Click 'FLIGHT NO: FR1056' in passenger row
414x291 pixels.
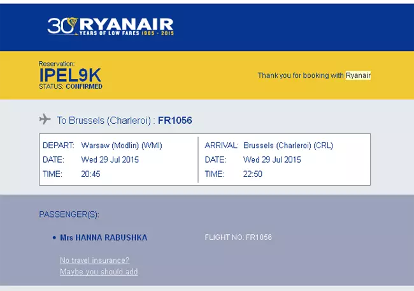pyautogui.click(x=238, y=237)
